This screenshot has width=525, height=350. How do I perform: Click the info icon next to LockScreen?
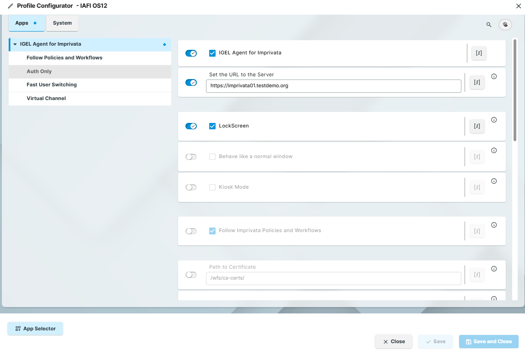click(x=494, y=120)
